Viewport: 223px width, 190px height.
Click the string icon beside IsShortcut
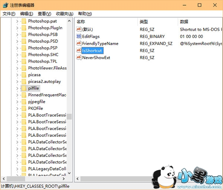pos(79,51)
